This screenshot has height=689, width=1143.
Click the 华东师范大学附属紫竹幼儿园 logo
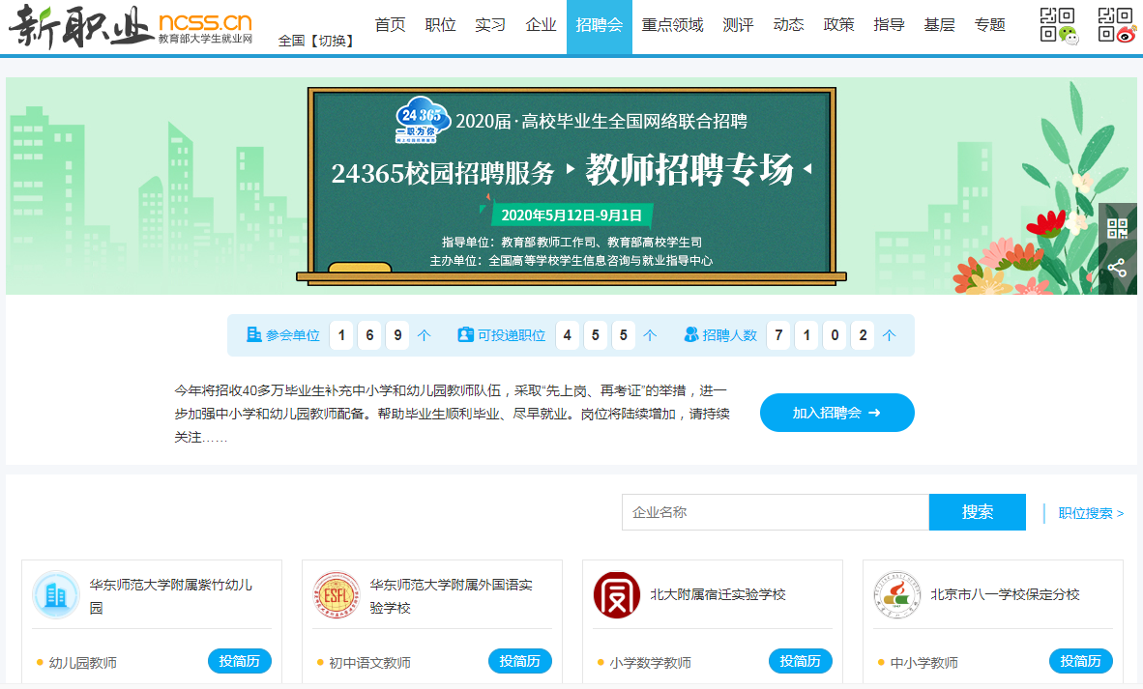(56, 595)
